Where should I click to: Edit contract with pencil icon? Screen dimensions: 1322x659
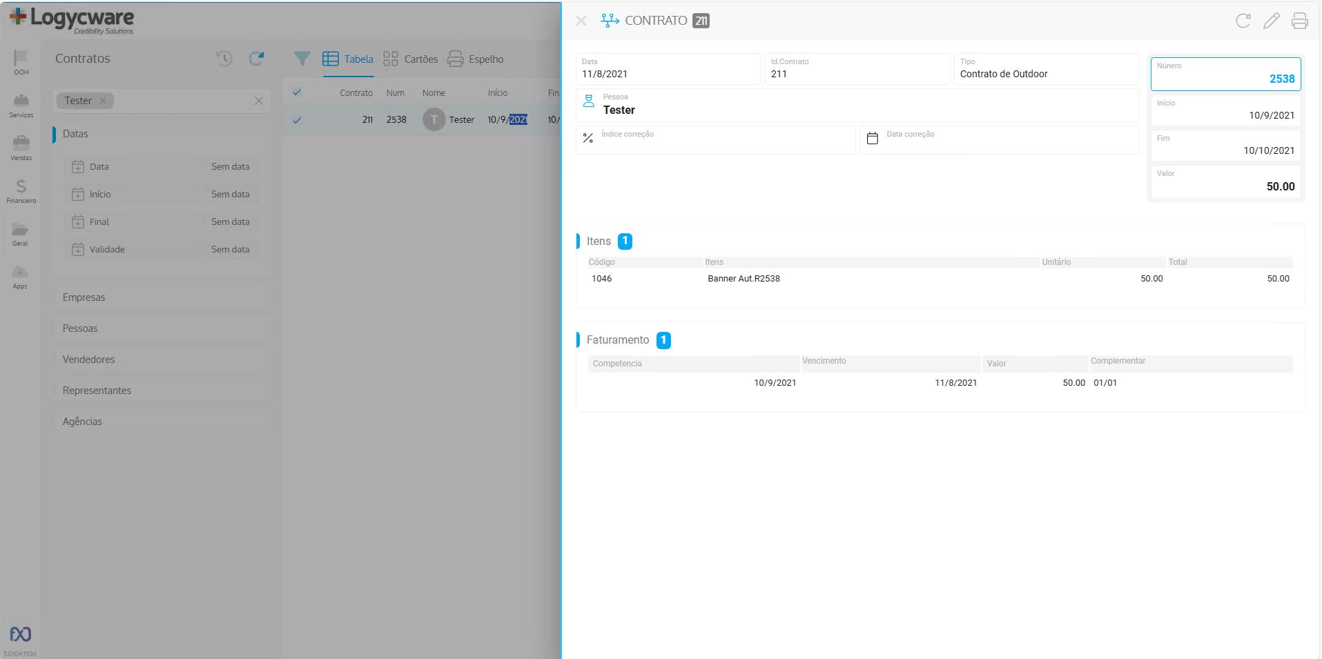[1271, 21]
